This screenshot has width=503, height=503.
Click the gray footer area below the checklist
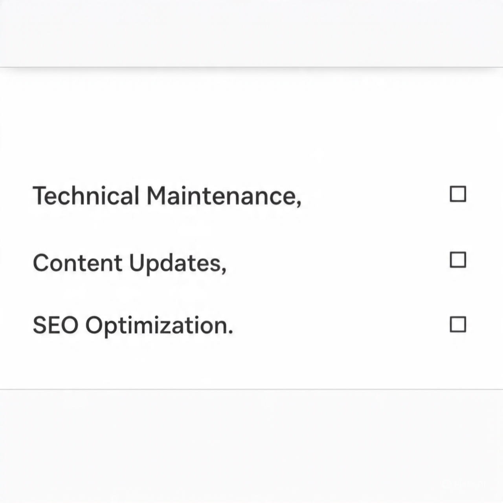[251, 444]
